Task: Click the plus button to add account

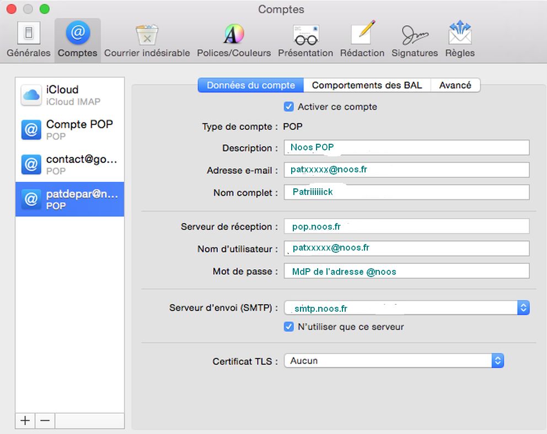Action: 25,420
